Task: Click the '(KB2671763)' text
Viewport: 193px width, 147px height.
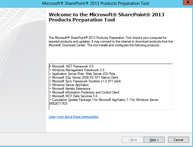Action: [58, 104]
